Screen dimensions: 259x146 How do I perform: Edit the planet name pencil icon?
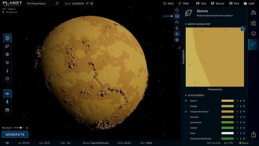[57, 4]
